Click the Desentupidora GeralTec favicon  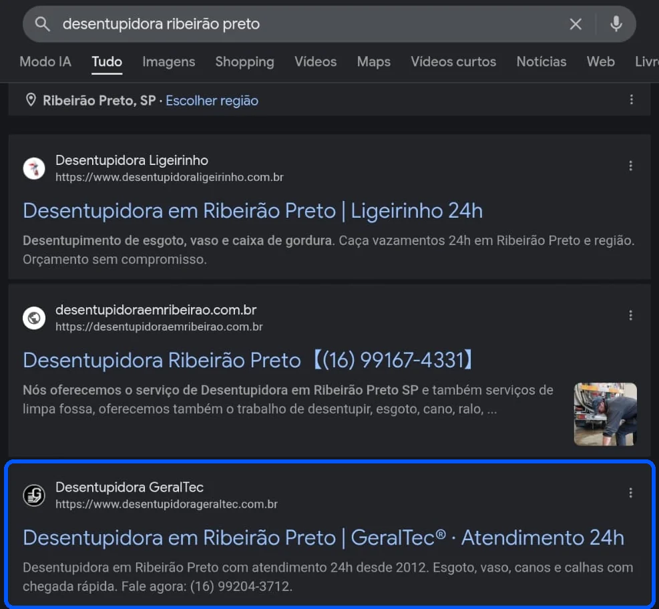[x=34, y=495]
